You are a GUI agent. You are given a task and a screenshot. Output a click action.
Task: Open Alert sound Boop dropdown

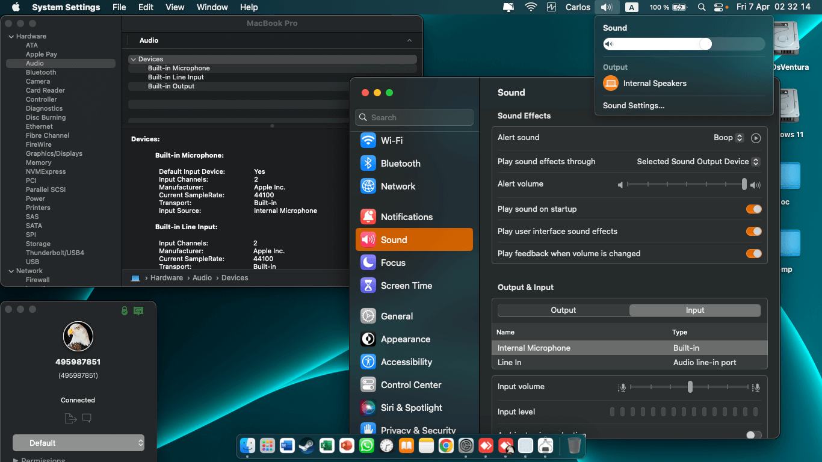point(729,138)
